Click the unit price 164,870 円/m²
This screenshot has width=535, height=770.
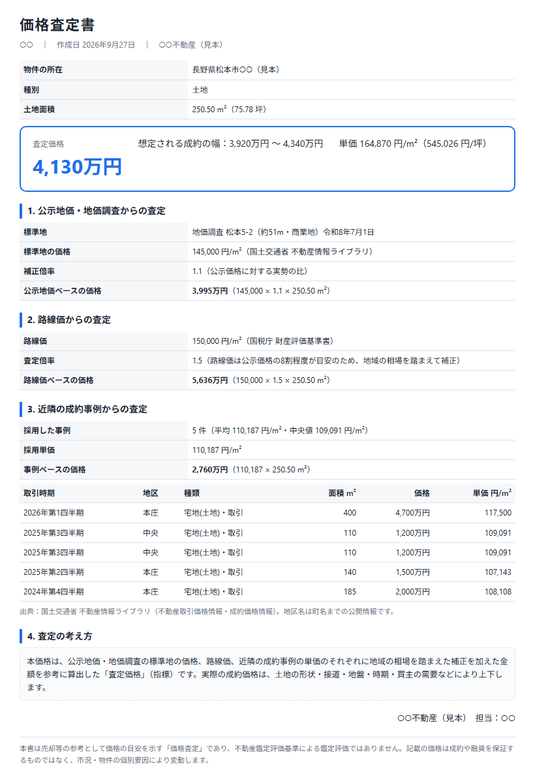pyautogui.click(x=388, y=144)
